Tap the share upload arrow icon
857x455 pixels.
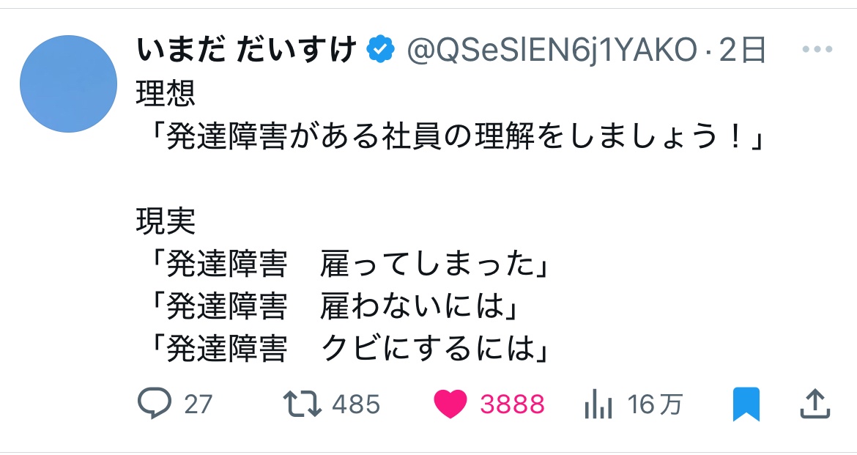(x=815, y=403)
